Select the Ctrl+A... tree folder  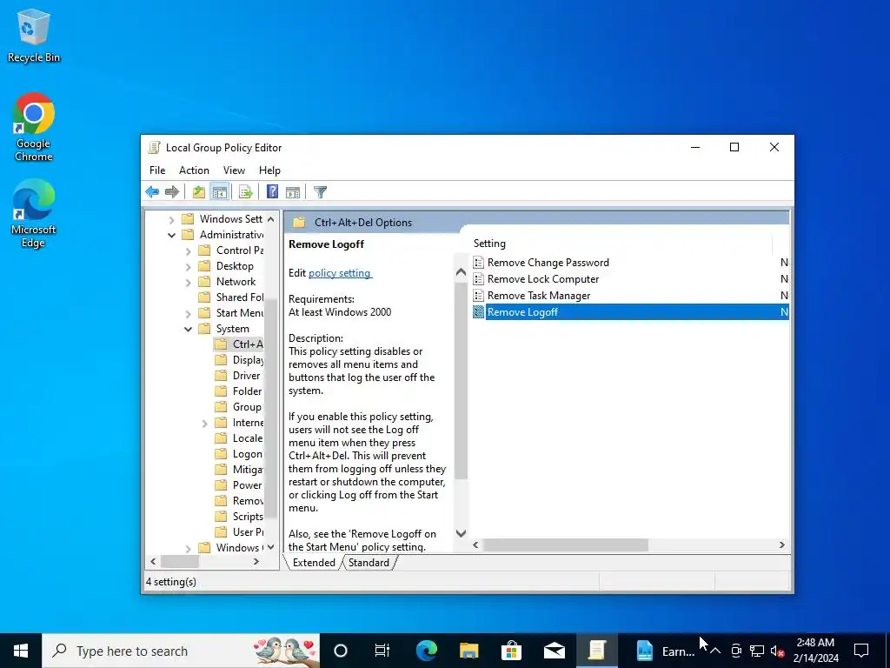pyautogui.click(x=239, y=344)
